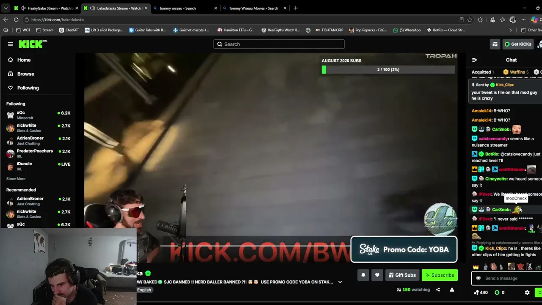Open the Guitar Tabs bookmark
This screenshot has height=305, width=542.
click(x=147, y=30)
